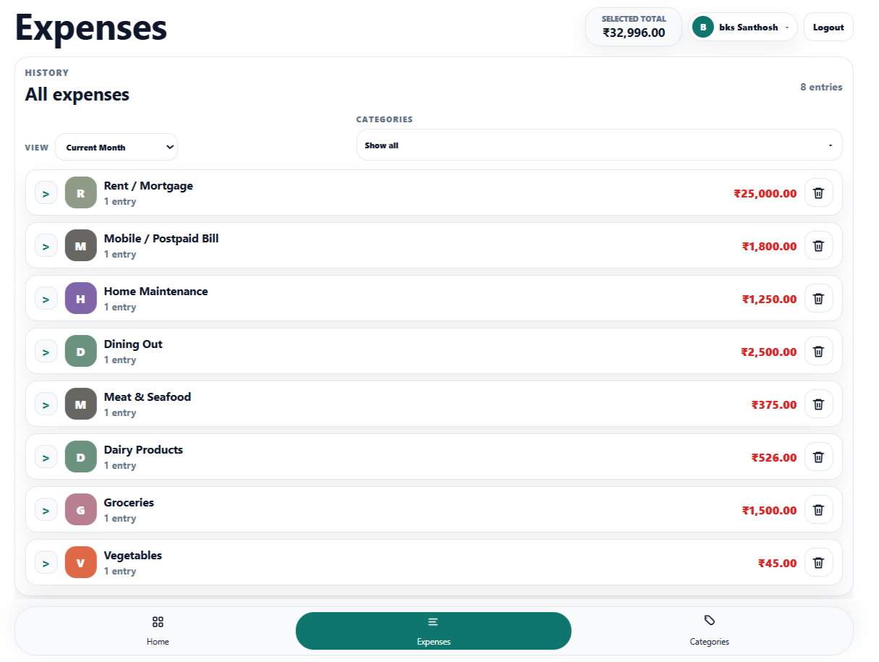
Task: Click the ₹1,250.00 amount
Action: (x=770, y=300)
